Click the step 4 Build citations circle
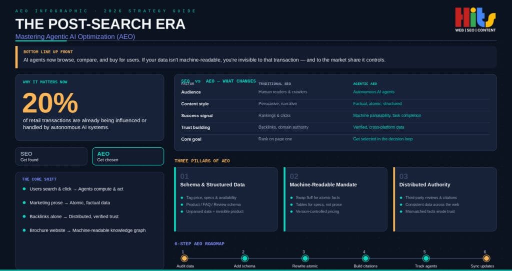This screenshot has width=512, height=271. [x=365, y=259]
